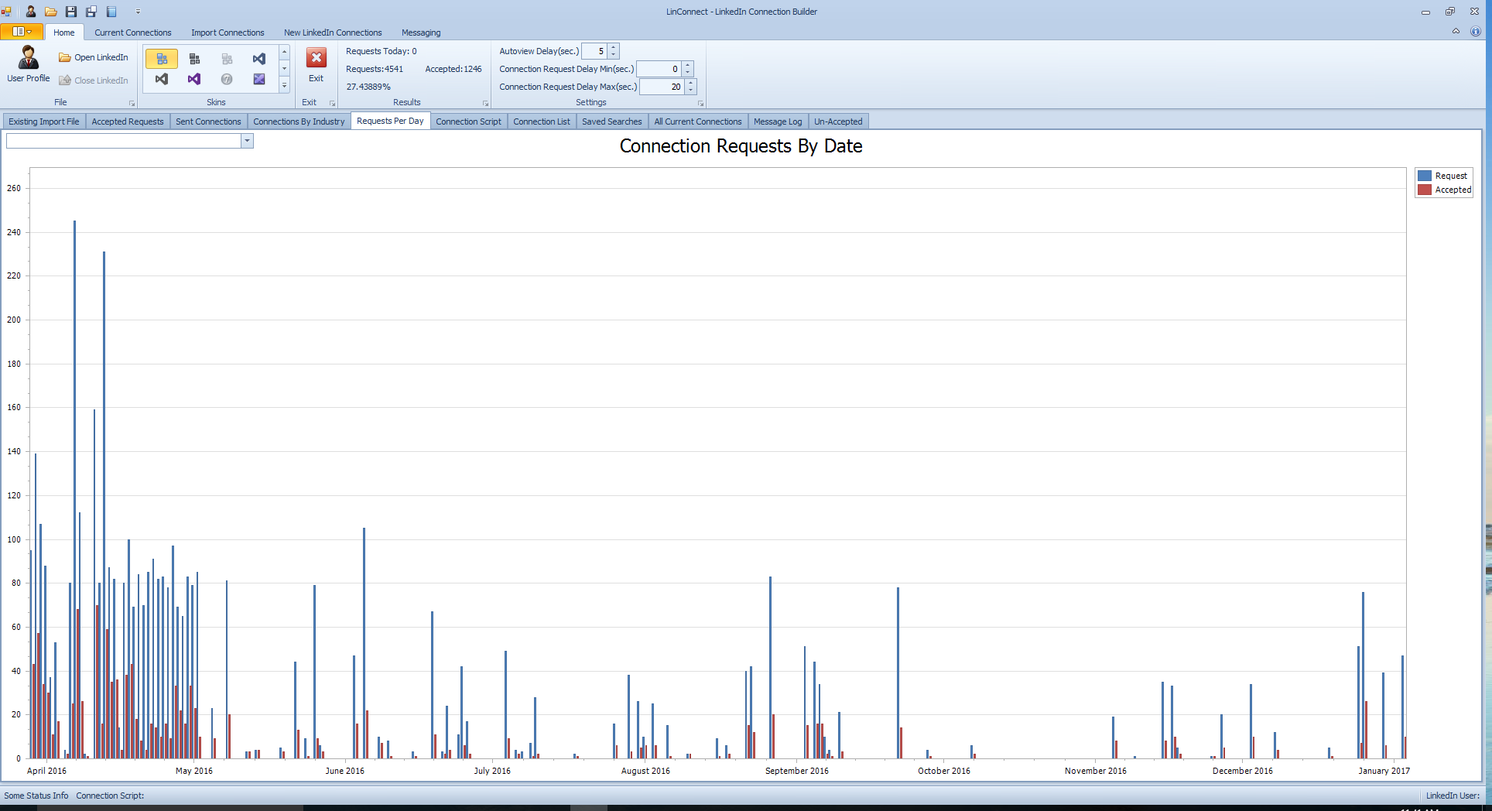This screenshot has height=811, width=1492.
Task: Open the help info icon
Action: 1476,32
